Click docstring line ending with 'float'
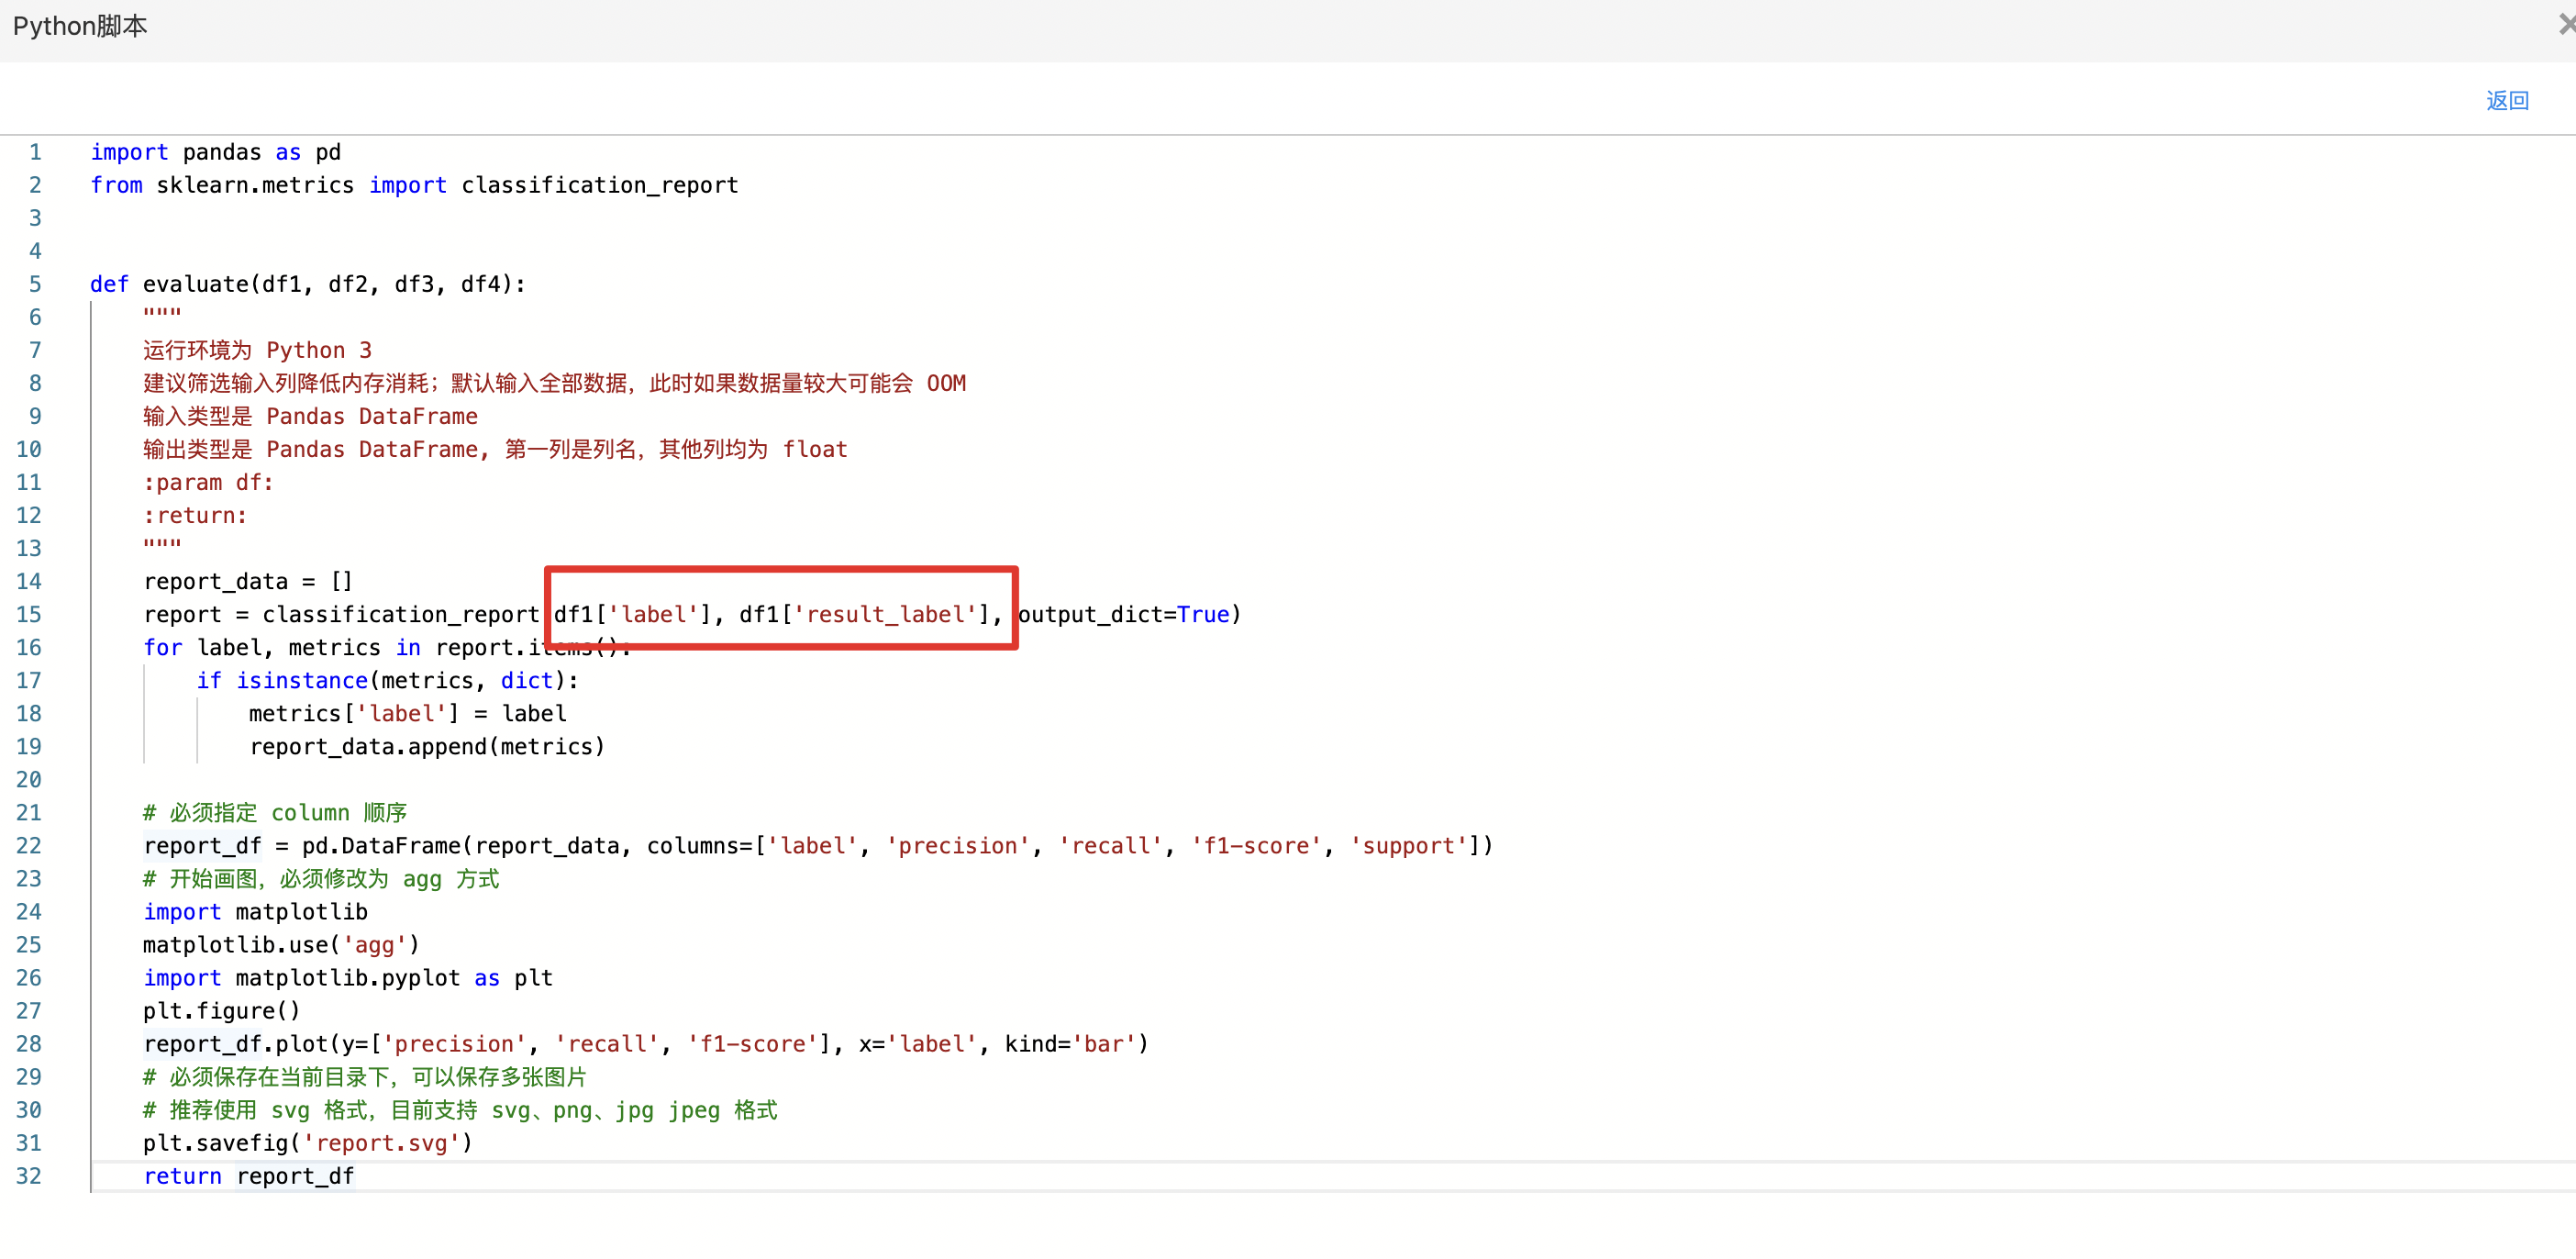The width and height of the screenshot is (2576, 1259). click(x=495, y=449)
